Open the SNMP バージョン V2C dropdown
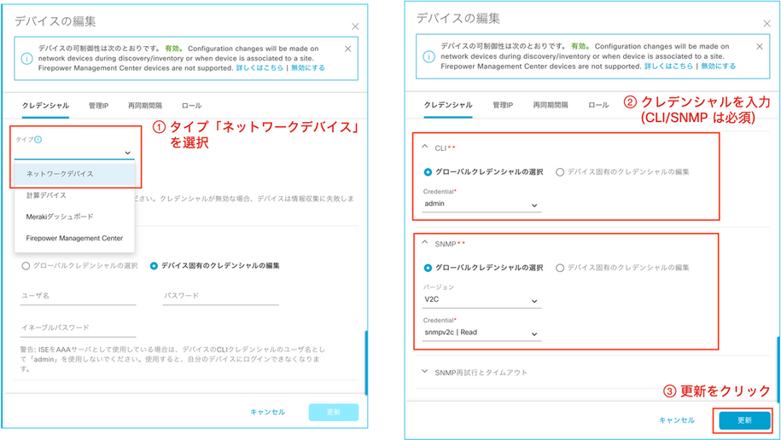781x440 pixels. [x=481, y=300]
